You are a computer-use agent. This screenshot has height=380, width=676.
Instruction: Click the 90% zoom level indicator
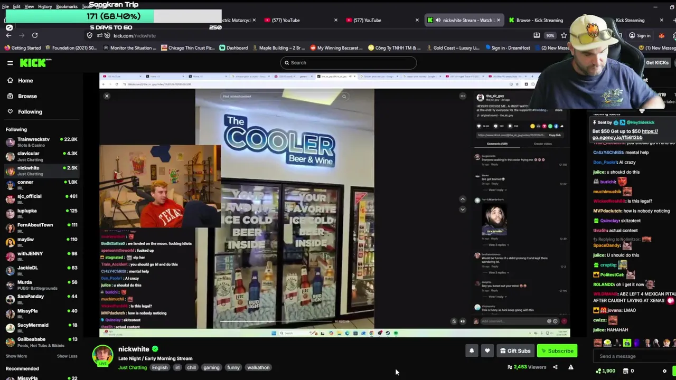pos(550,35)
